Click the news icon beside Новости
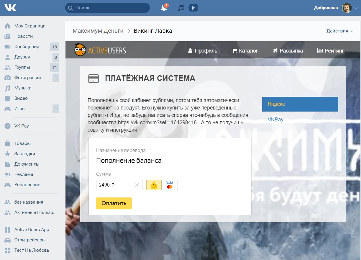Viewport: 361px width, 260px height. (8, 36)
